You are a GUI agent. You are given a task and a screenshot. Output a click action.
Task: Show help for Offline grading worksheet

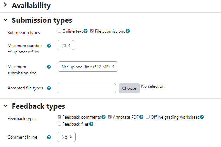pyautogui.click(x=202, y=117)
